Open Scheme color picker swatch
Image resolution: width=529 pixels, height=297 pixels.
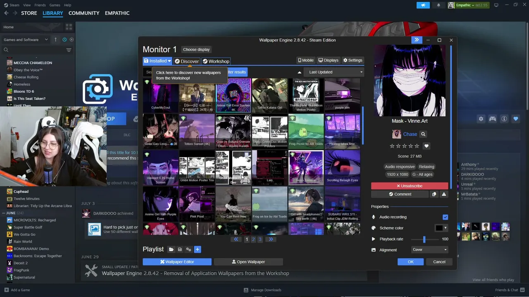[441, 228]
